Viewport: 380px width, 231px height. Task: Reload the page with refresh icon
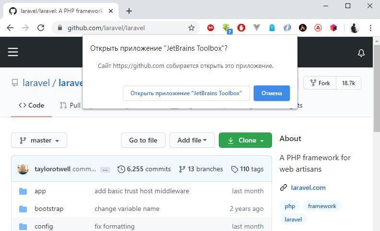41,28
